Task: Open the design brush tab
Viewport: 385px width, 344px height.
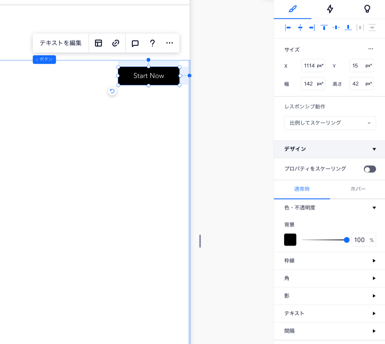Action: tap(293, 9)
